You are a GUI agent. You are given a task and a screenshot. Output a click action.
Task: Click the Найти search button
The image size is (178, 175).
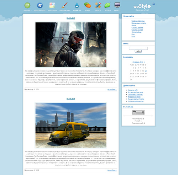(138, 51)
